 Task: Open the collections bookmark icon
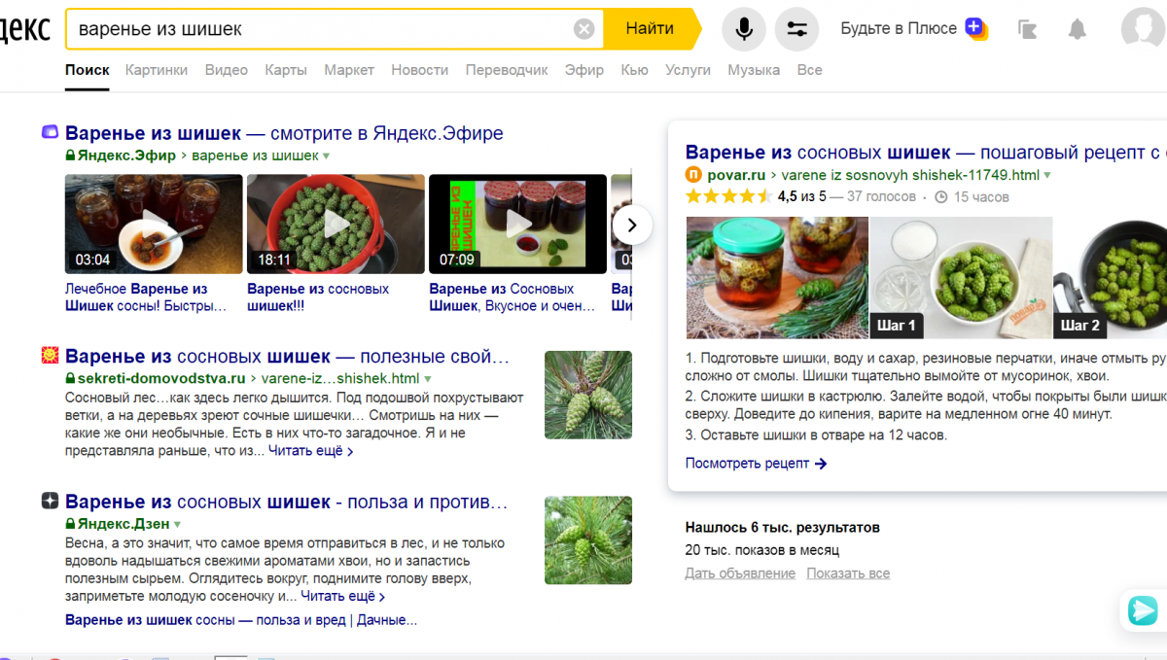(x=1027, y=29)
